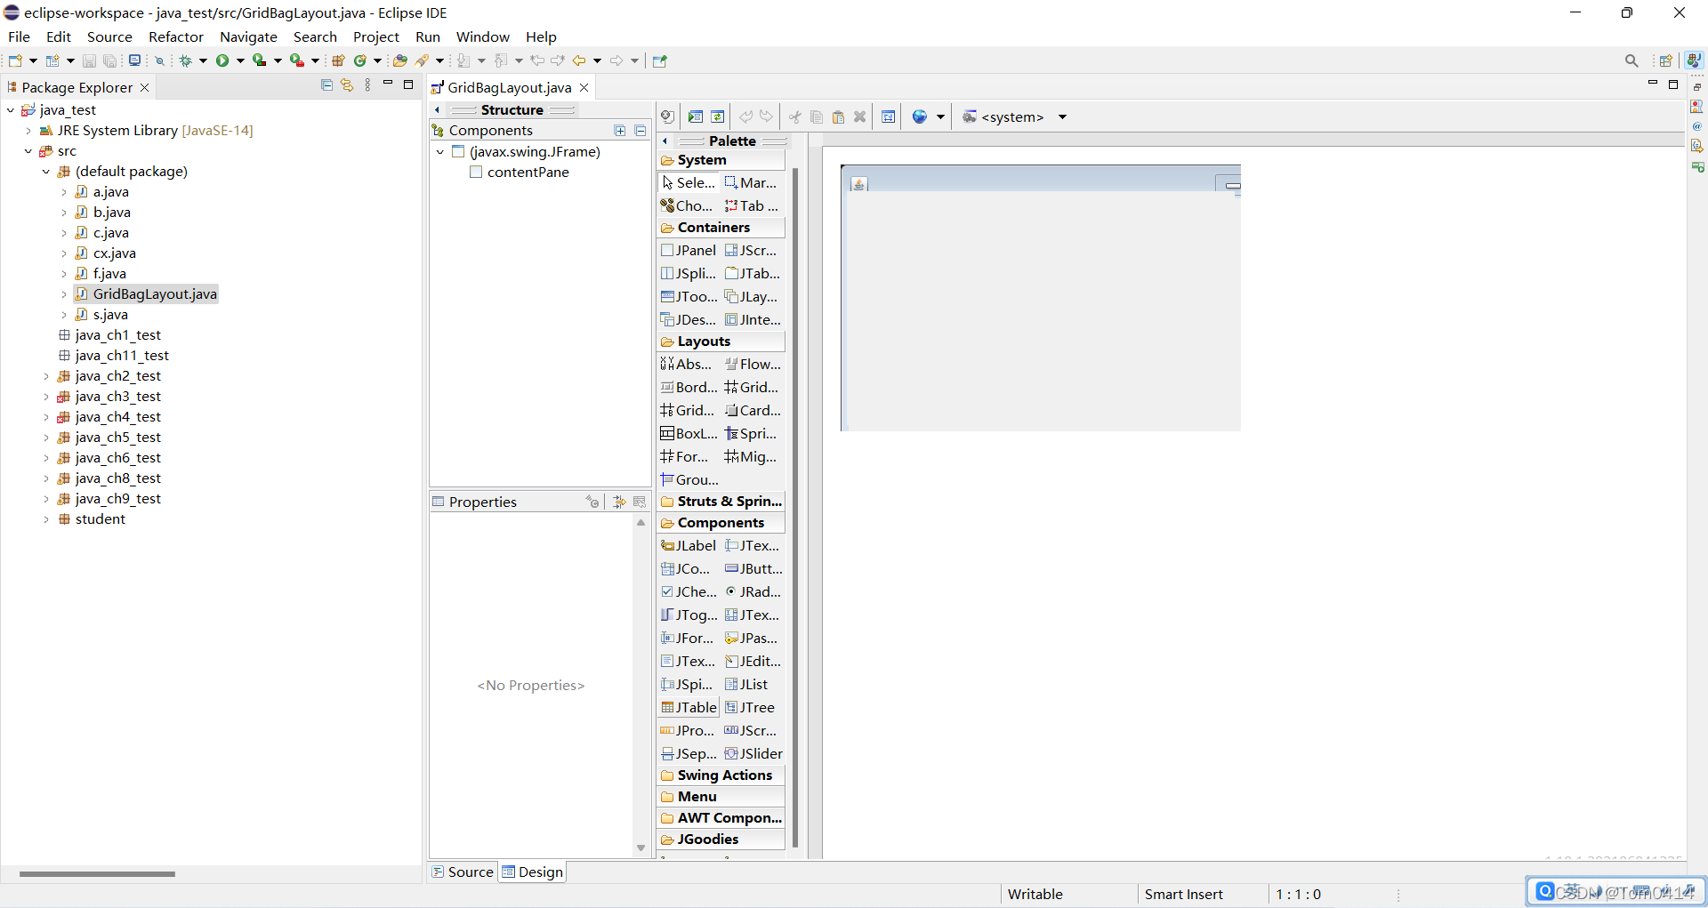
Task: Expand the java_ch2_test package
Action: pyautogui.click(x=46, y=376)
